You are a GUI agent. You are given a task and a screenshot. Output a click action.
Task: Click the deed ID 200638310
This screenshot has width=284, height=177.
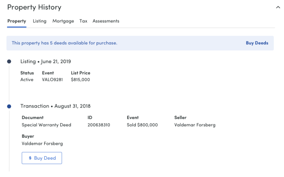(x=99, y=125)
